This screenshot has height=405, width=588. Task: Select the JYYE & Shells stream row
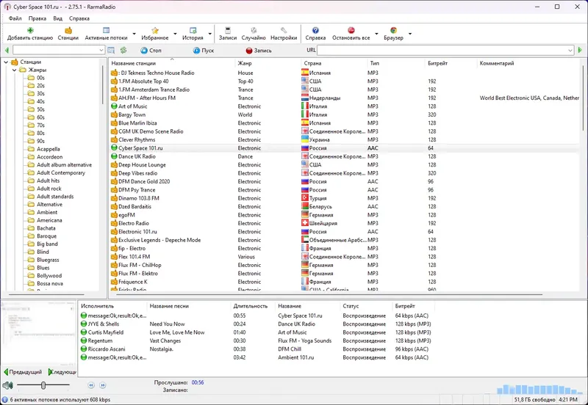point(255,324)
